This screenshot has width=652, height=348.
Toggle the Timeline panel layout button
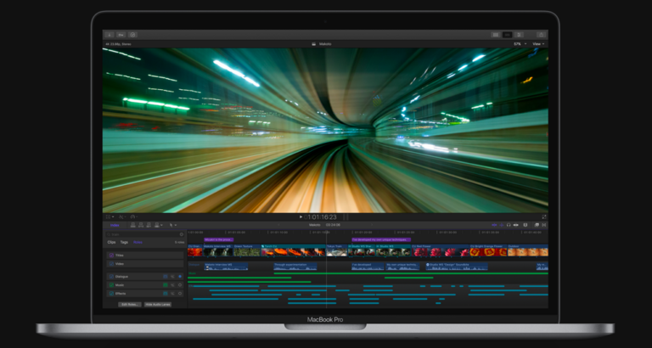pos(507,35)
